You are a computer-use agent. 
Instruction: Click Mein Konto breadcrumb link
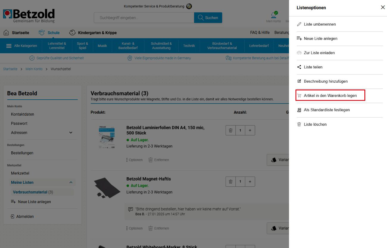tap(34, 69)
